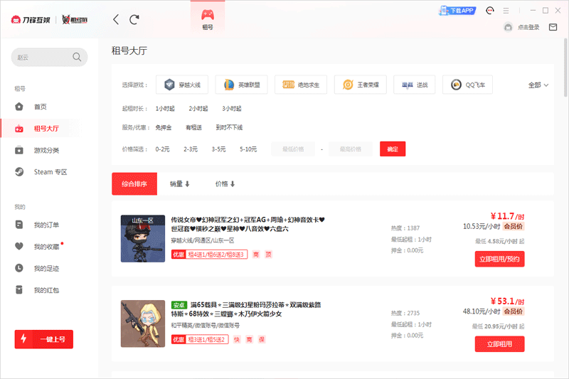
Task: Toggle the 有租送 service filter
Action: coord(193,127)
